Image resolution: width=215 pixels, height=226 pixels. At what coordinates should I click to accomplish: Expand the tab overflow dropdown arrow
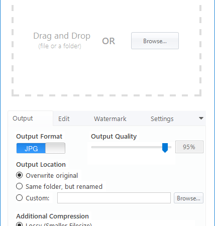[x=201, y=118]
